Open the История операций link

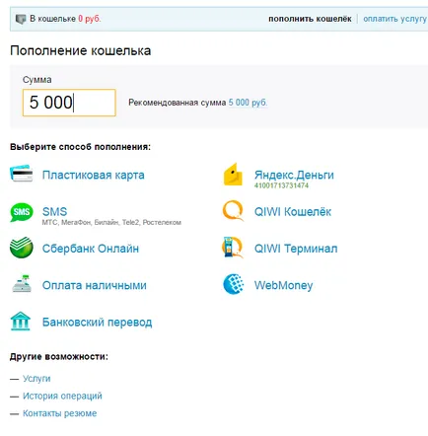click(62, 396)
